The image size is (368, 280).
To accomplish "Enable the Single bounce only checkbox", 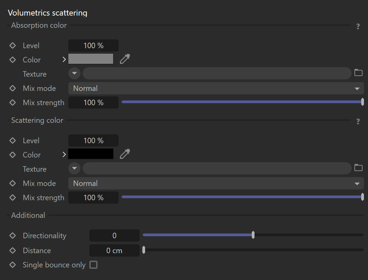I will coord(93,265).
